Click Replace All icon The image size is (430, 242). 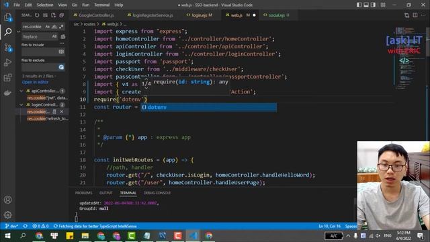(x=62, y=36)
